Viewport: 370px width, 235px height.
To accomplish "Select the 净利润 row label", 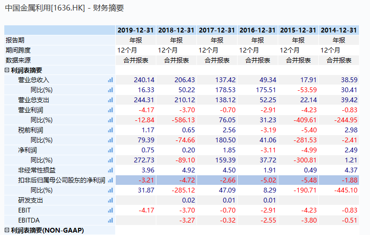I will [x=27, y=150].
